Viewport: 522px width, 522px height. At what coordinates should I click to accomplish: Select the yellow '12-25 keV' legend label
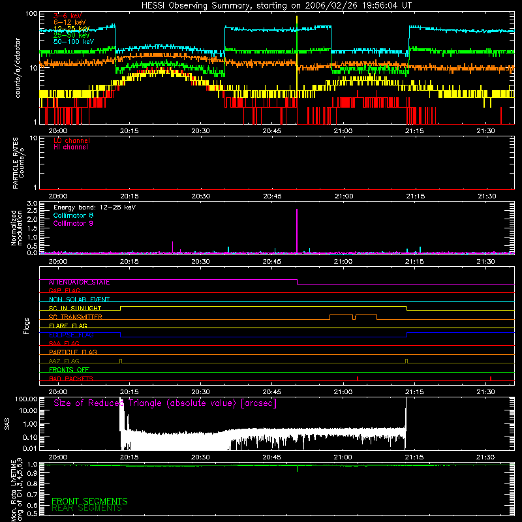[71, 29]
